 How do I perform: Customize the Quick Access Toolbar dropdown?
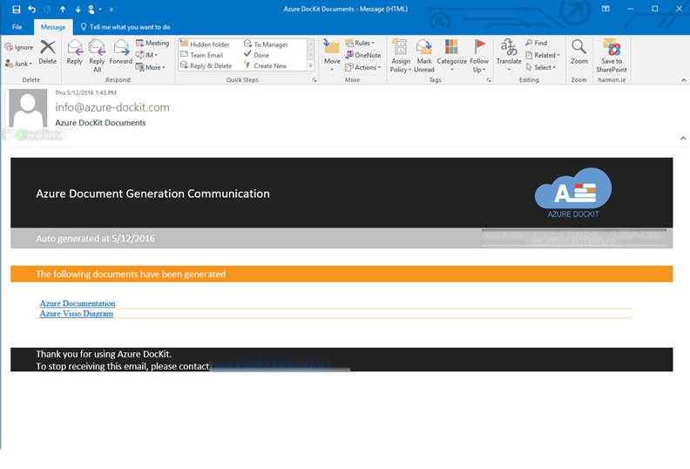(x=112, y=9)
